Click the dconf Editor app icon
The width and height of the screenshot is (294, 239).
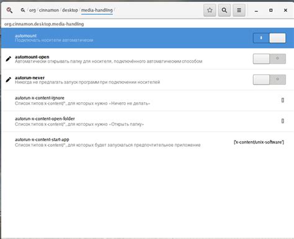pyautogui.click(x=9, y=10)
